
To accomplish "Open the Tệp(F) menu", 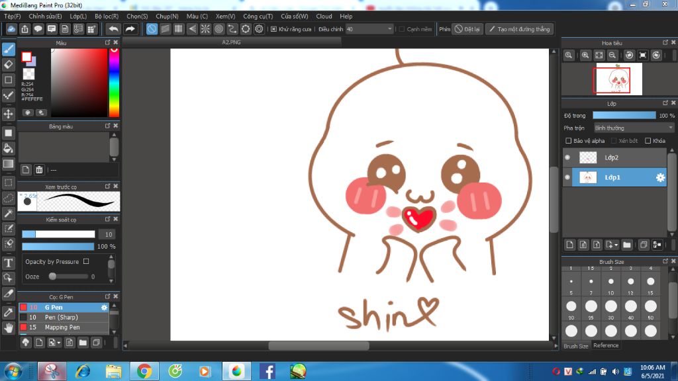I will click(x=13, y=17).
